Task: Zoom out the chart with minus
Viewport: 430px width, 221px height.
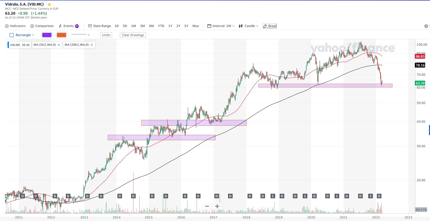Action: pyautogui.click(x=207, y=206)
